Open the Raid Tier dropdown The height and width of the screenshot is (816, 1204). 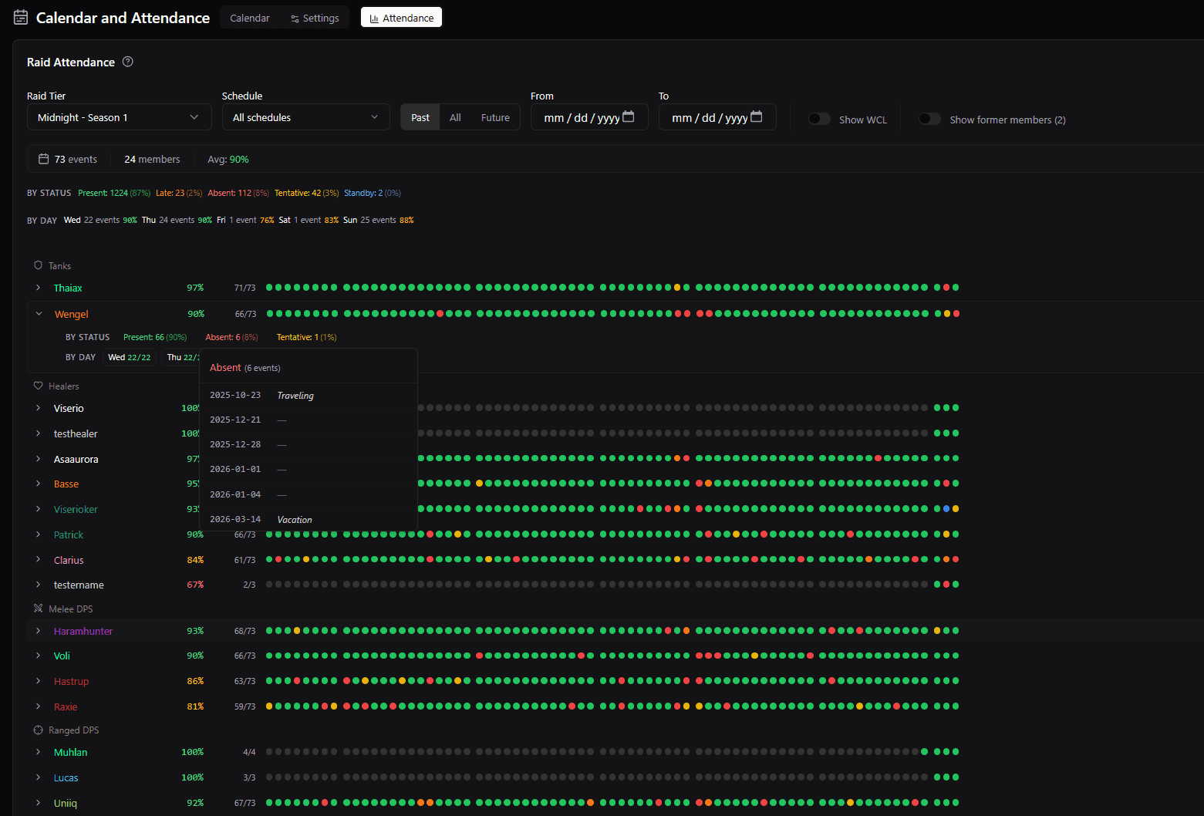tap(118, 116)
